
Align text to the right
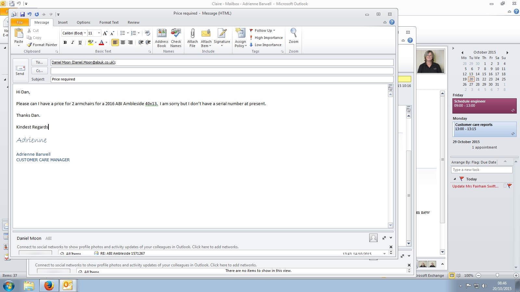pos(130,43)
